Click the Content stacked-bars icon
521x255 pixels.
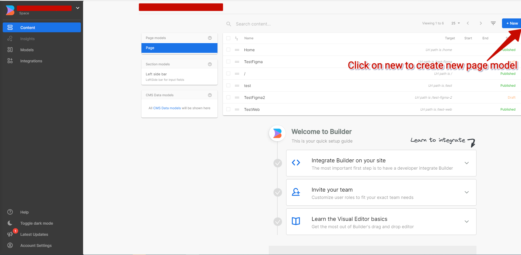click(x=10, y=27)
